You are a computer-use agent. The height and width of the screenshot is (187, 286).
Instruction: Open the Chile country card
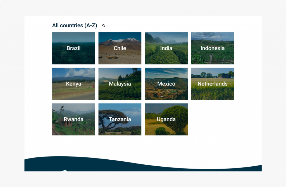tap(120, 48)
